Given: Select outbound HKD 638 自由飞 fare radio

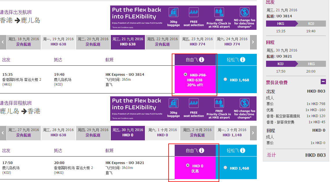Looking at the screenshot, I should click(x=185, y=74).
